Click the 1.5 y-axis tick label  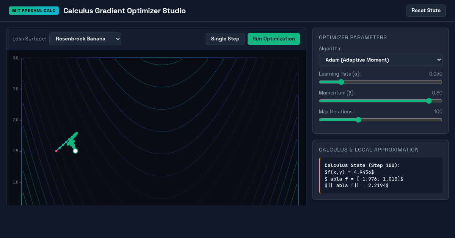pyautogui.click(x=15, y=151)
